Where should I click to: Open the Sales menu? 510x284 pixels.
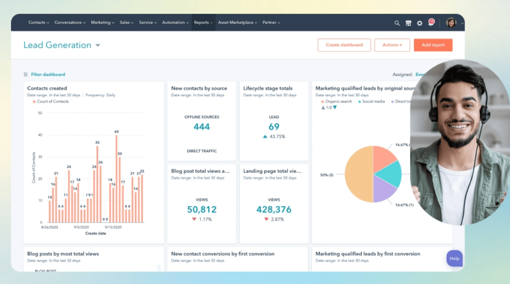(126, 22)
